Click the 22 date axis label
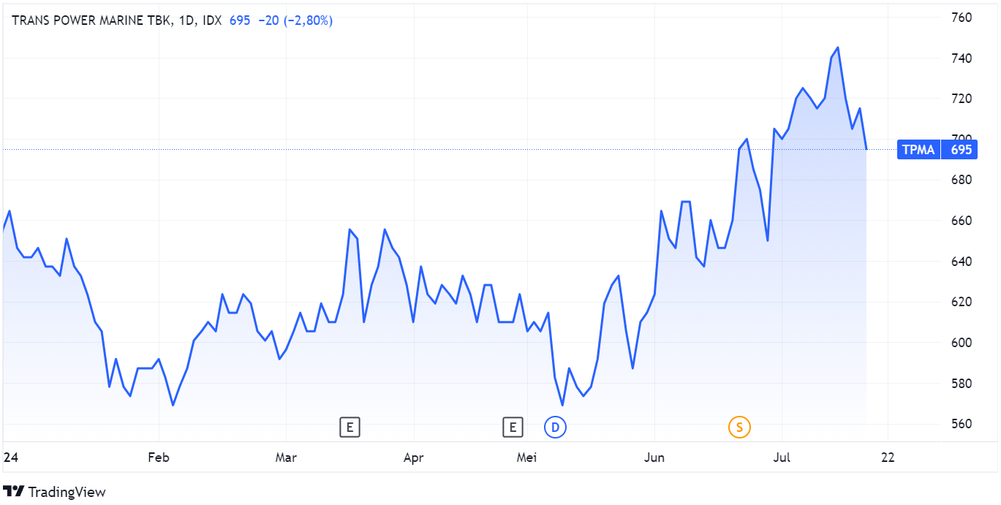Image resolution: width=1001 pixels, height=505 pixels. tap(888, 458)
